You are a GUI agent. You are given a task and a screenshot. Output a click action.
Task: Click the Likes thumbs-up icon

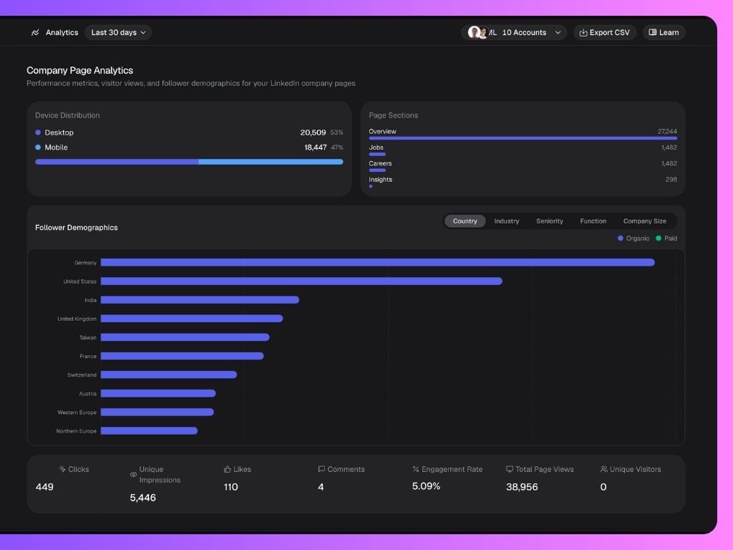(x=227, y=469)
